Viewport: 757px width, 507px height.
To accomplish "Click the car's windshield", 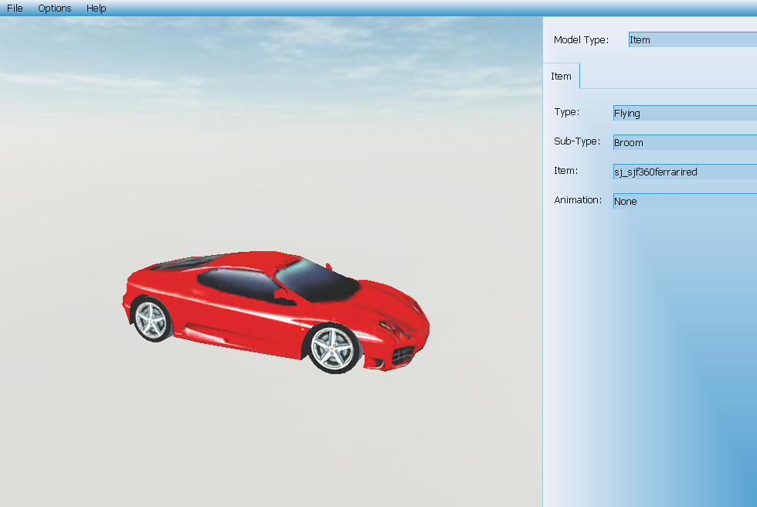I will click(x=317, y=280).
